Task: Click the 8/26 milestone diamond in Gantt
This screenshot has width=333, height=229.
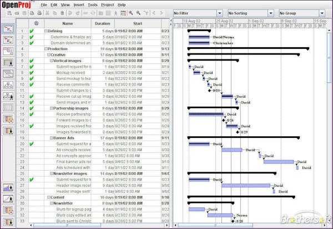Action: 224,121
